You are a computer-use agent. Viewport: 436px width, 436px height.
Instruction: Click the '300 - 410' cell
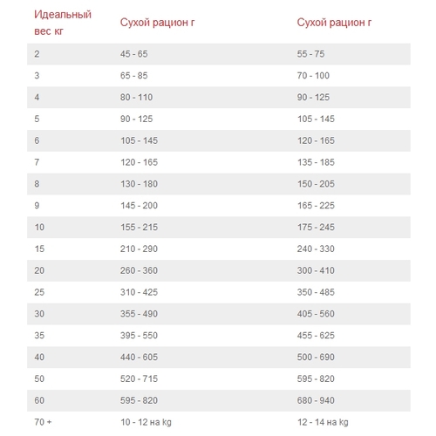pyautogui.click(x=316, y=270)
